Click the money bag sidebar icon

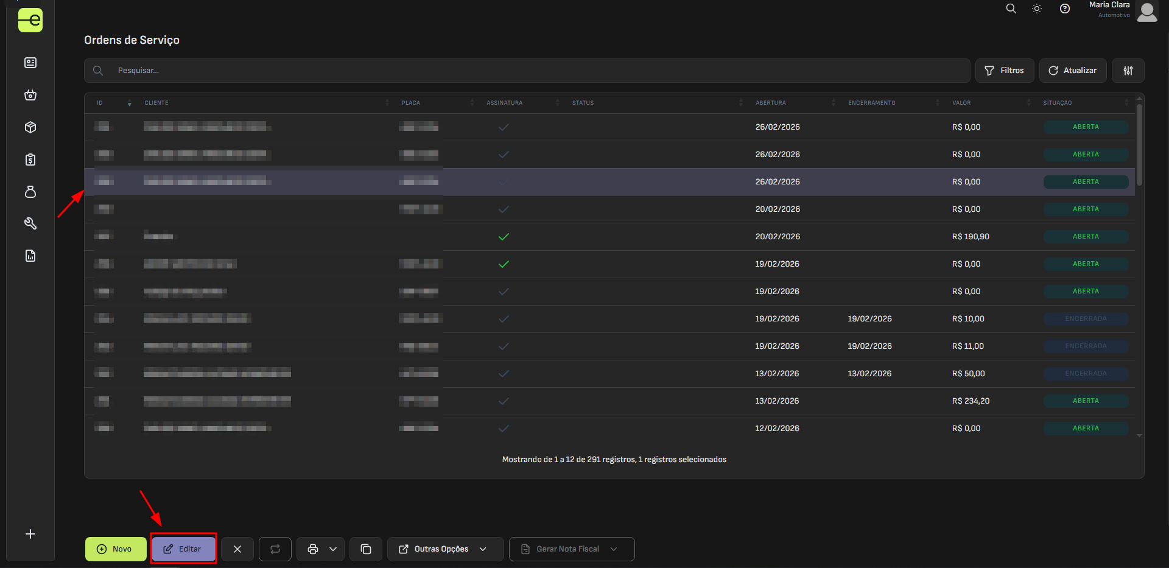tap(30, 192)
